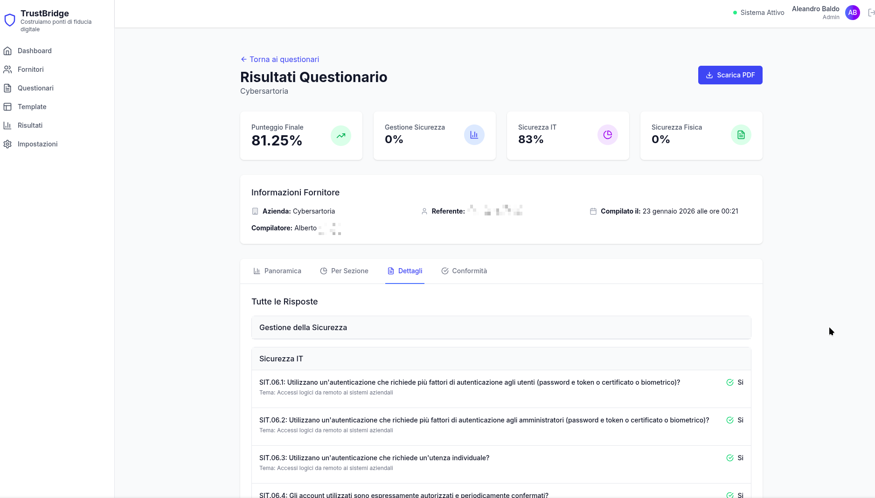Open Template from the sidebar

point(32,107)
